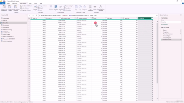Viewport: 184px width, 103px height.
Task: Open Vision AI insight
Action: 95,8
